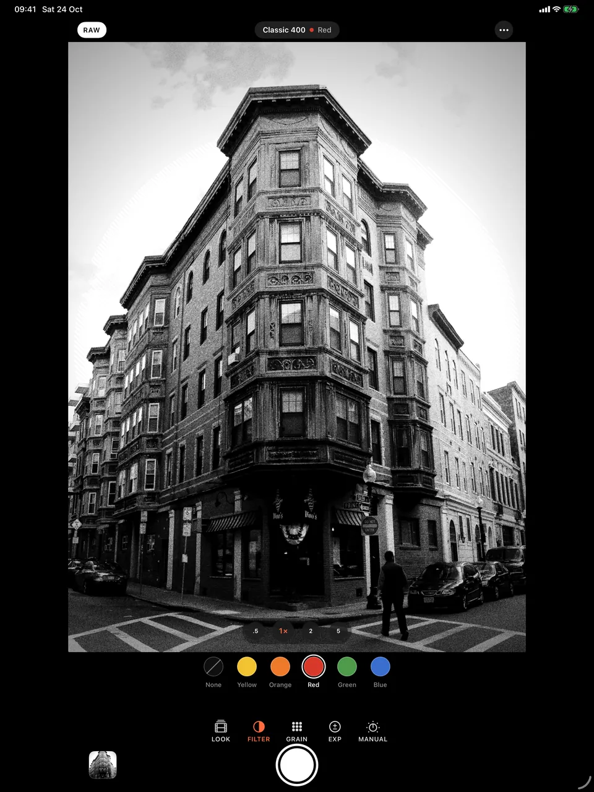Screen dimensions: 594x792
Task: Tap the battery charging indicator
Action: coord(570,9)
